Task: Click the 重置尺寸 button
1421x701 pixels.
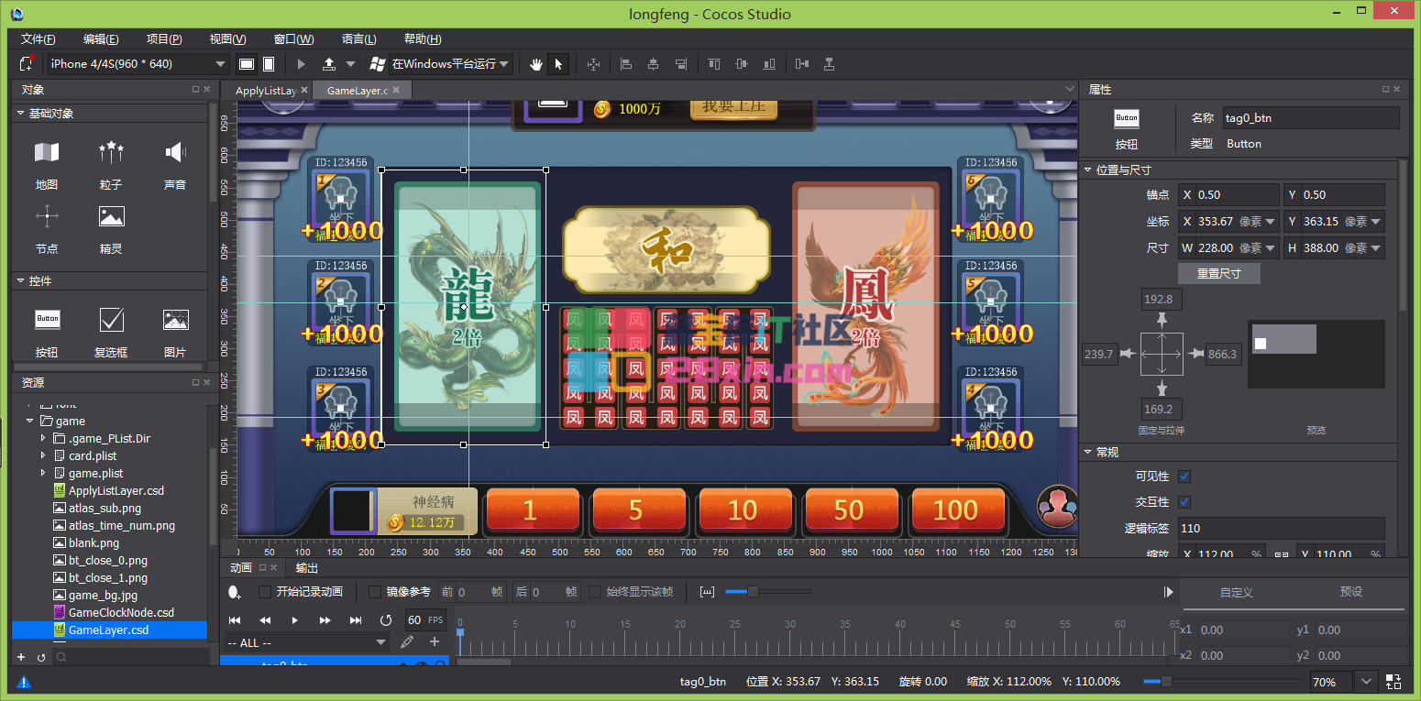Action: pyautogui.click(x=1218, y=274)
